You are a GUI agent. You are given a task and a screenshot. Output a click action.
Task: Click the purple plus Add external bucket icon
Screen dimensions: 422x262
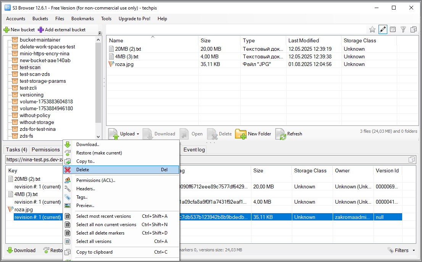tap(41, 30)
